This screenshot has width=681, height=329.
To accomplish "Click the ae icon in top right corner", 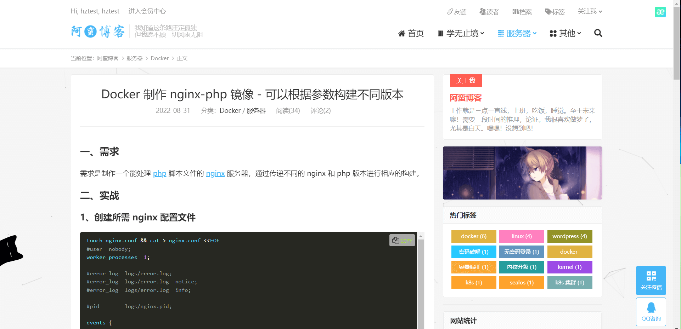I will pyautogui.click(x=660, y=12).
